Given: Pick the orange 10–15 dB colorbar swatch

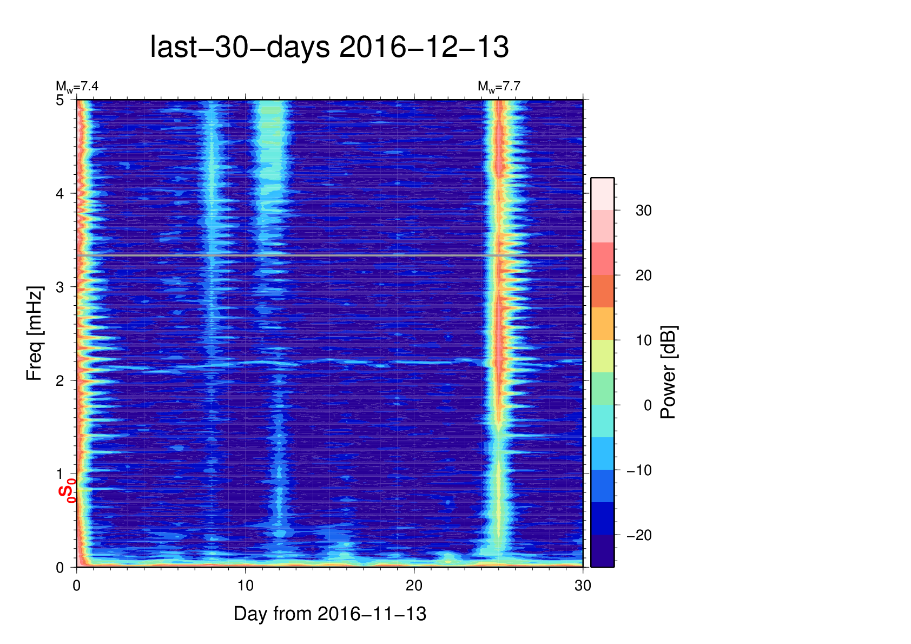Looking at the screenshot, I should pyautogui.click(x=602, y=324).
